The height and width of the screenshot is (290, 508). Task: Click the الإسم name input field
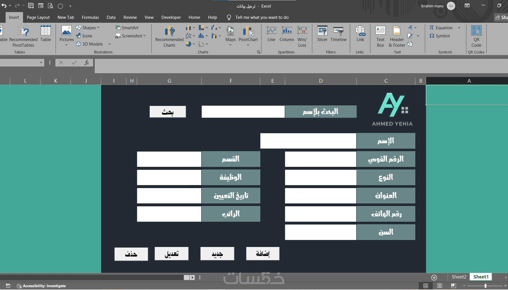click(308, 141)
